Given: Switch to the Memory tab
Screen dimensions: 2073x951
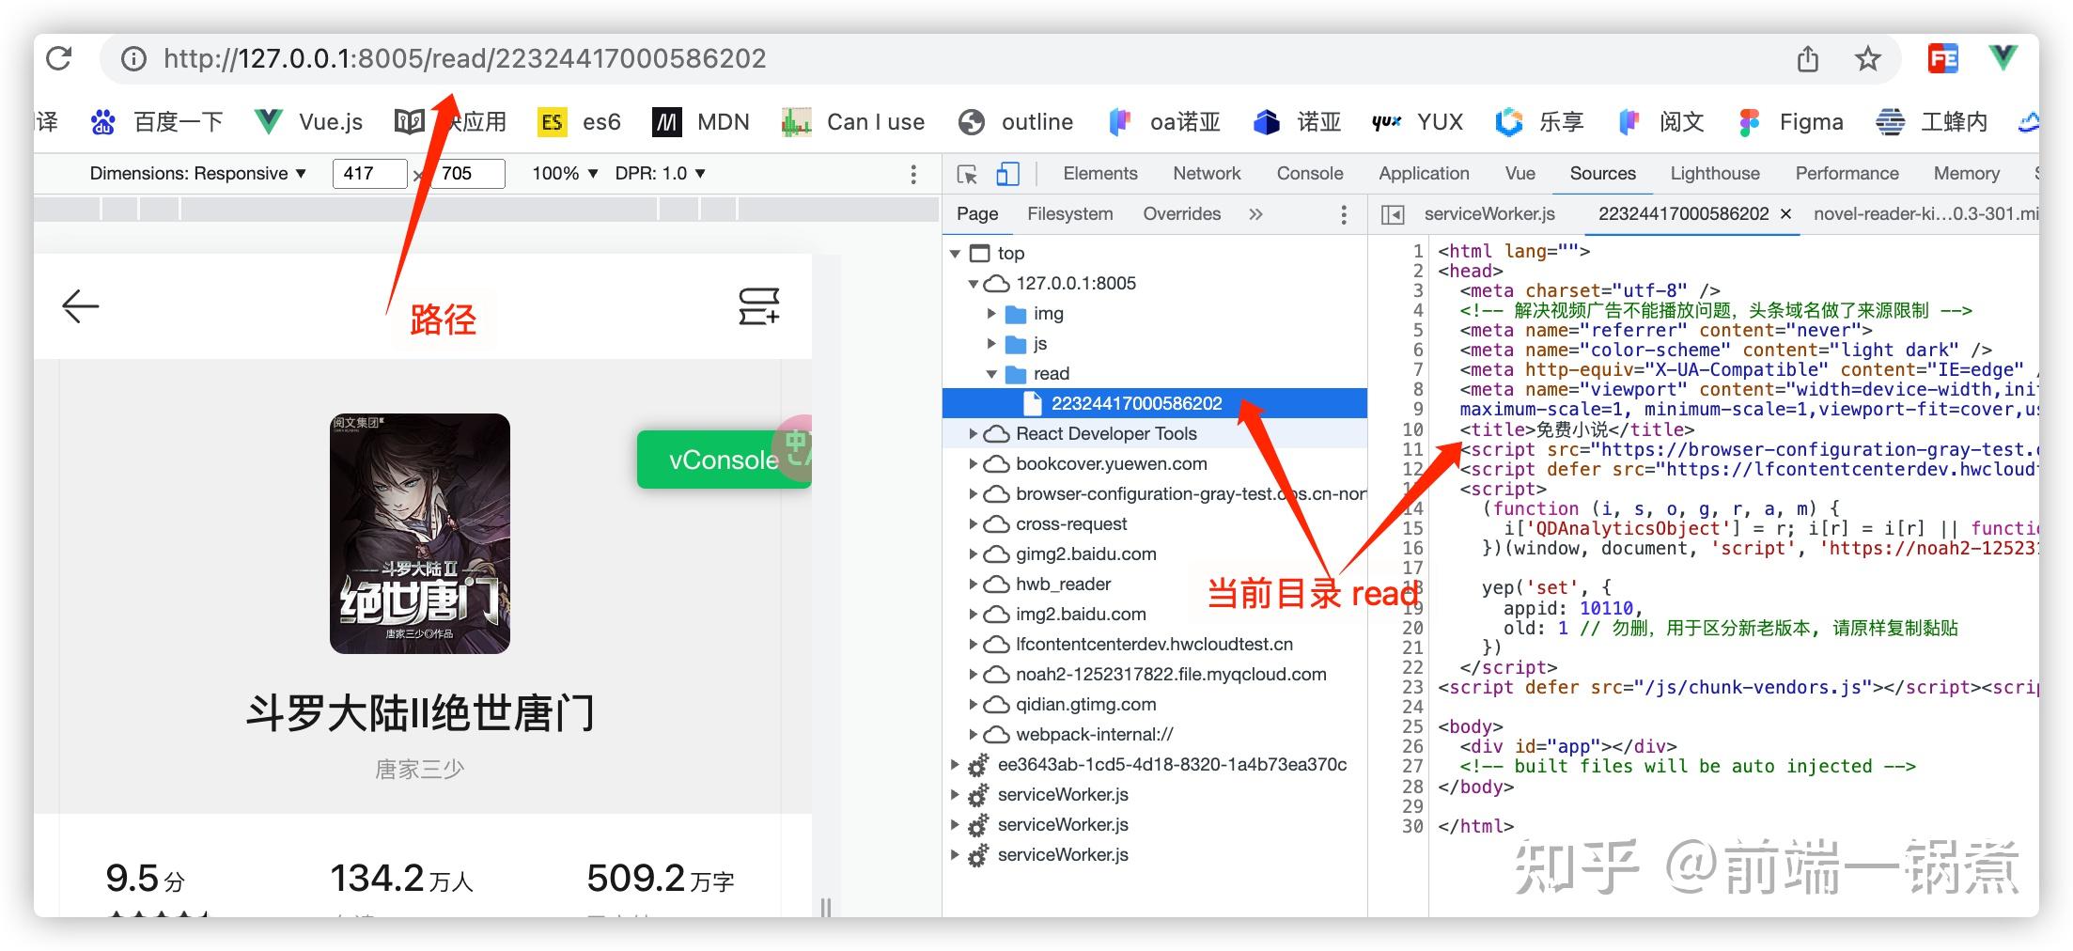Looking at the screenshot, I should (x=1966, y=174).
